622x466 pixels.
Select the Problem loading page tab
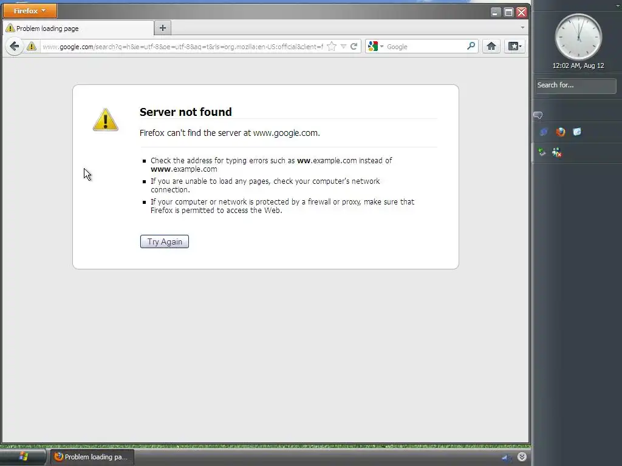[78, 28]
